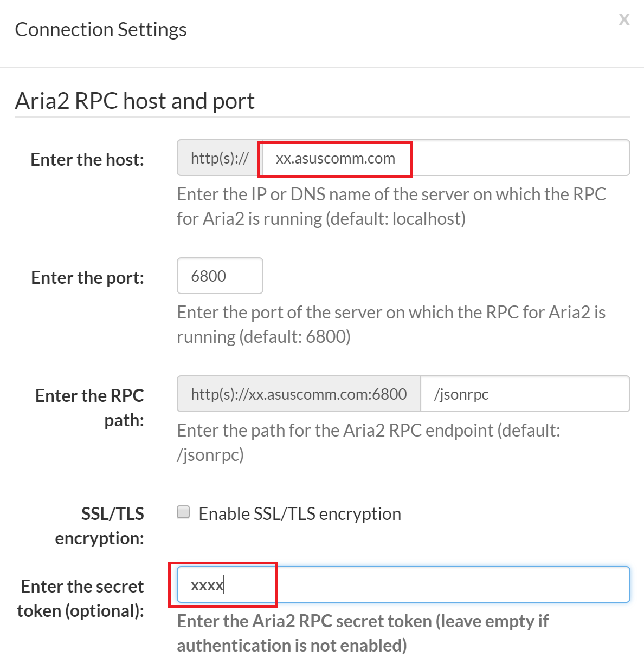Click the "SSL/TLS encryption:" field label
Viewport: 644px width, 664px height.
pos(100,525)
